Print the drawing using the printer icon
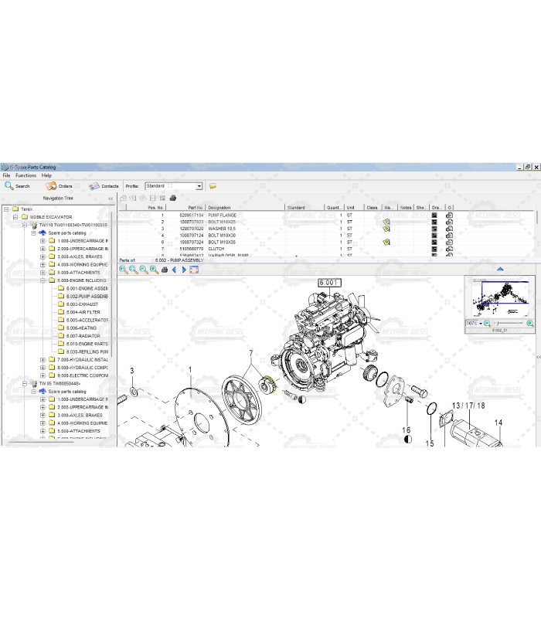 click(164, 270)
